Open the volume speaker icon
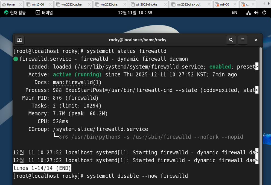This screenshot has height=185, width=271. coord(256,13)
